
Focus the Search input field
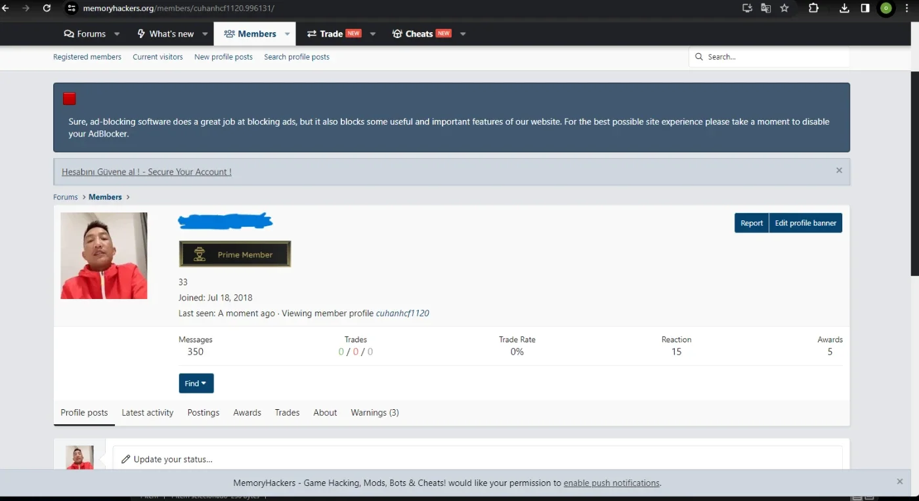click(x=769, y=57)
